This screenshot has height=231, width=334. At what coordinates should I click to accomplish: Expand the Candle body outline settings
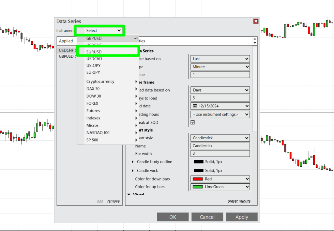133,162
